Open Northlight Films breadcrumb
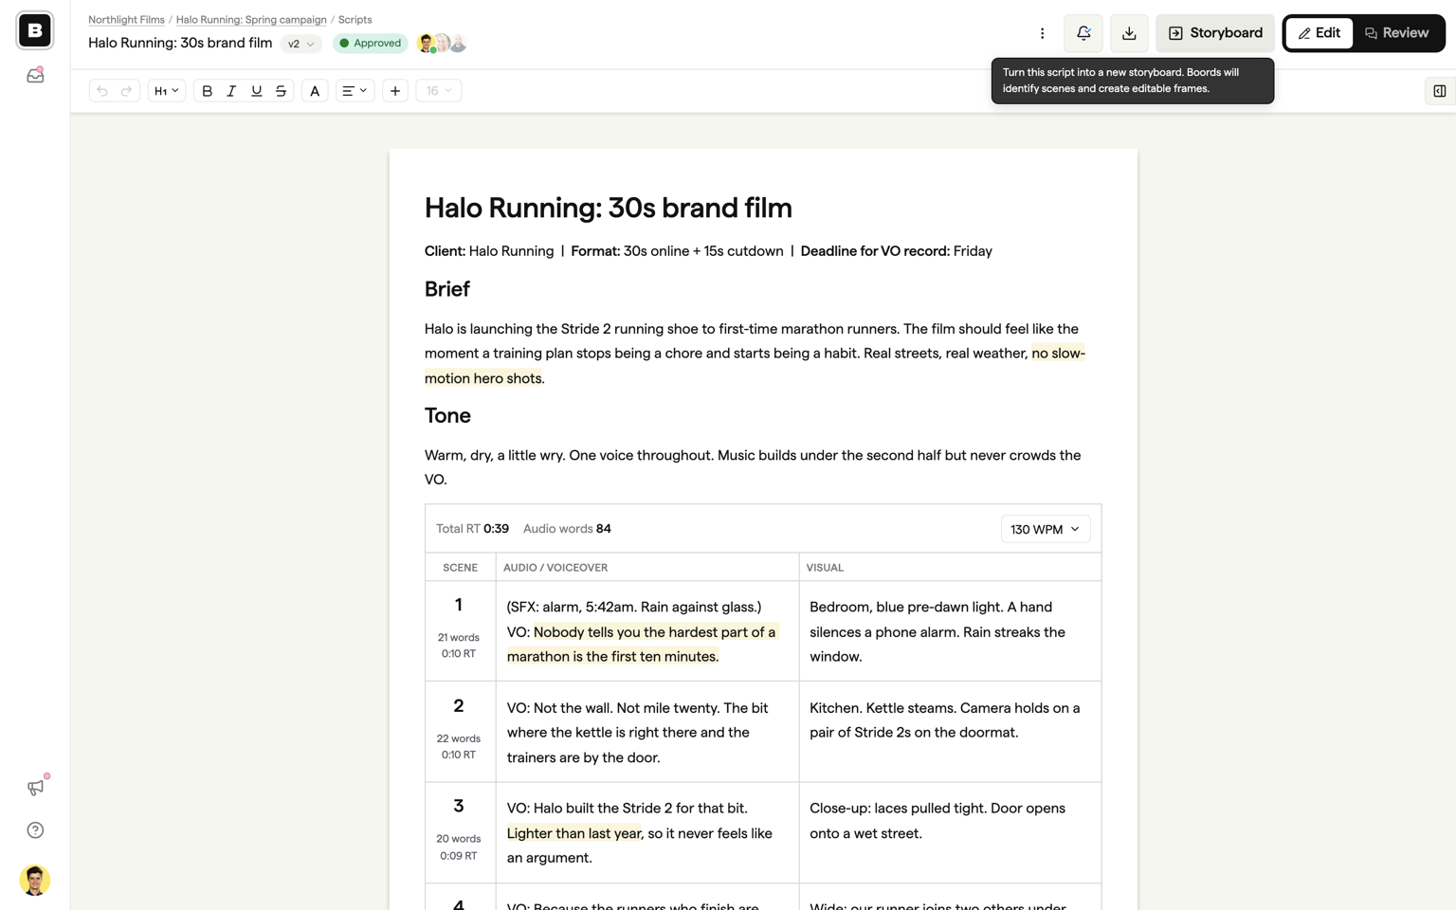The height and width of the screenshot is (910, 1456). coord(126,20)
